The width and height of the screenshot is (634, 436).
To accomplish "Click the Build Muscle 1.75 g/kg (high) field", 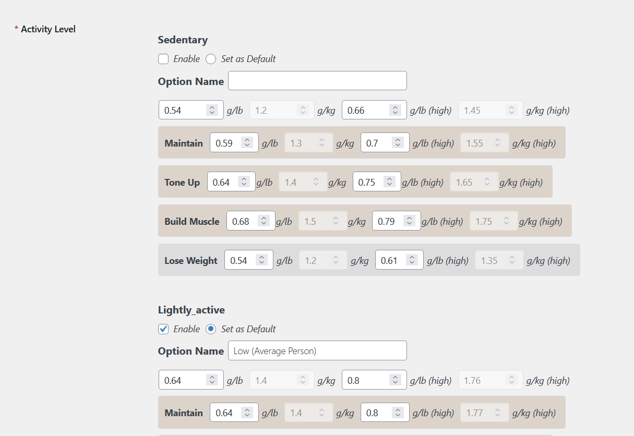I will pyautogui.click(x=494, y=221).
